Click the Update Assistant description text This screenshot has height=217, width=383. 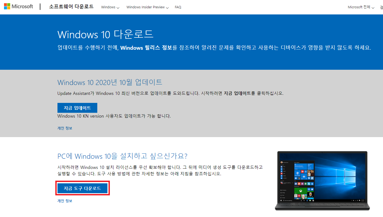click(170, 93)
